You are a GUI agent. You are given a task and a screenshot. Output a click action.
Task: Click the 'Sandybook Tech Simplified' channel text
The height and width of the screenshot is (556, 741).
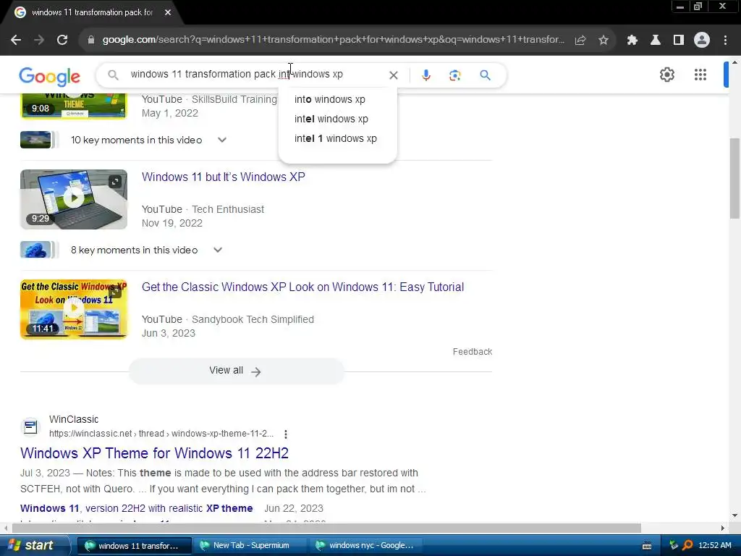[253, 319]
